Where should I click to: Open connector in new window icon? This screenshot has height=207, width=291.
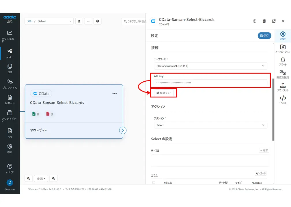coord(274,21)
